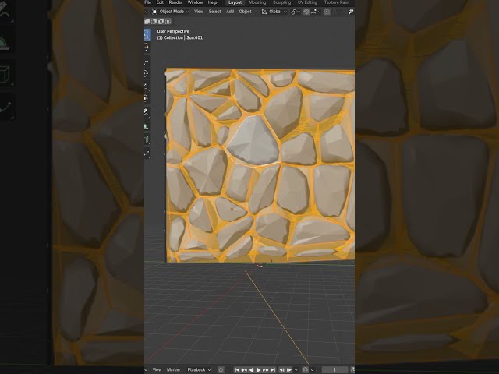Step to the previous frame
This screenshot has width=499, height=374.
281,370
